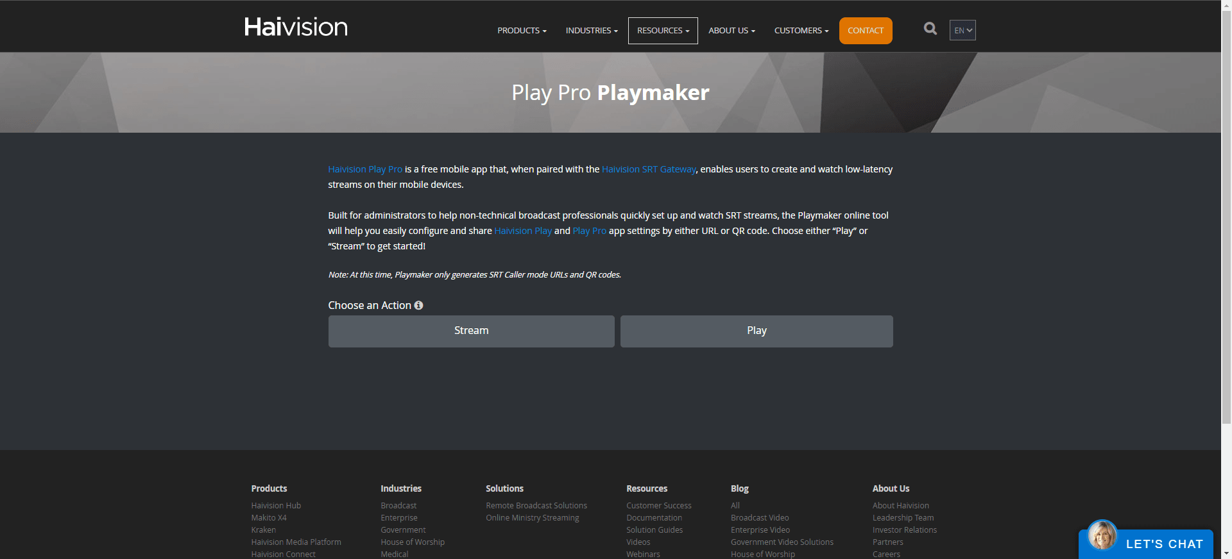Expand the Industries dropdown menu
1232x559 pixels.
(x=591, y=31)
